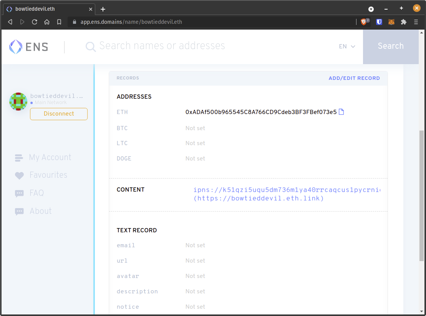This screenshot has height=316, width=426.
Task: Click the bowtieddevil… account name text
Action: 57,96
